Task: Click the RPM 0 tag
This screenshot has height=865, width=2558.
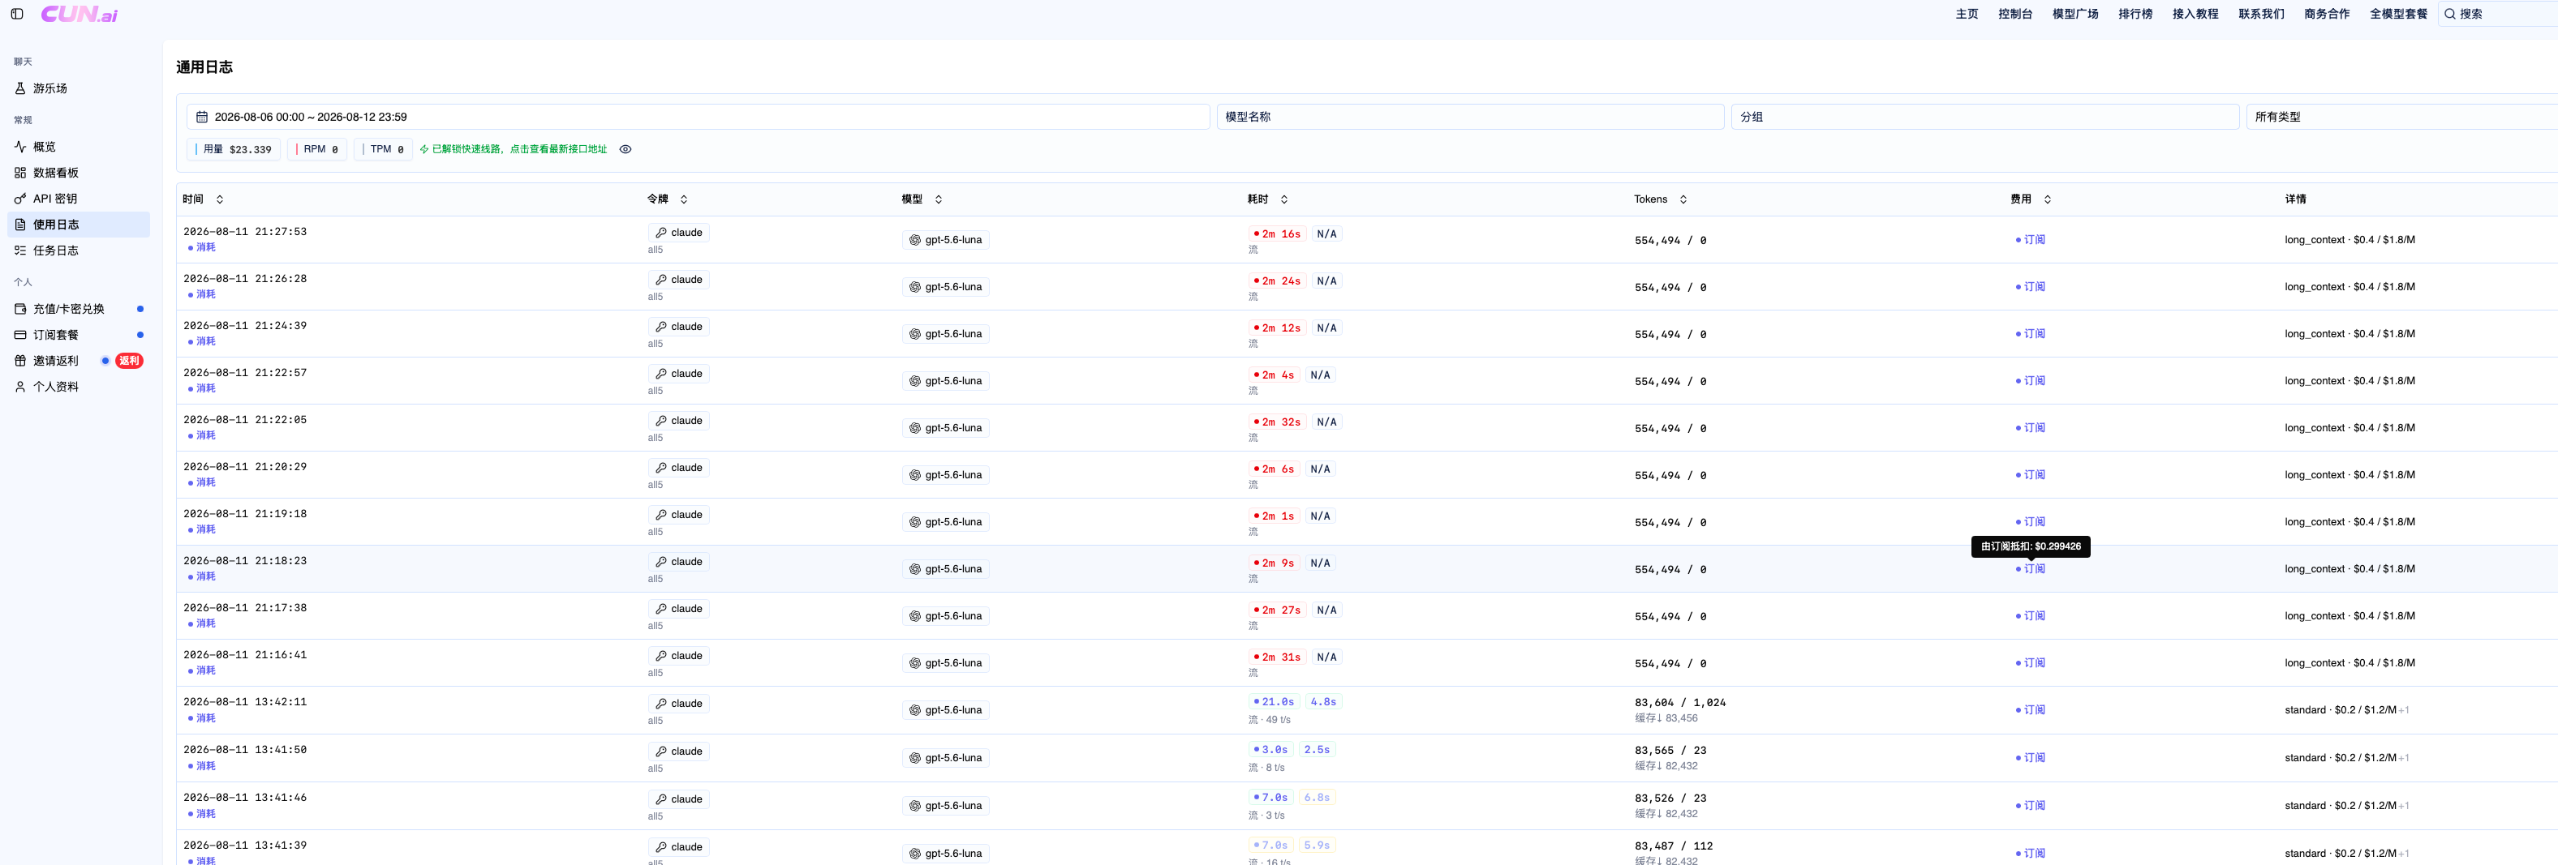Action: pos(318,150)
